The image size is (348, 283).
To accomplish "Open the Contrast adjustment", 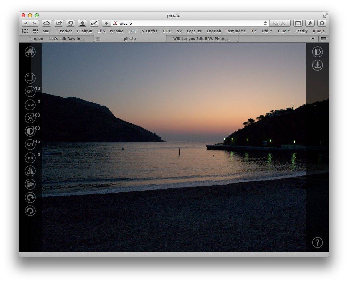I will point(30,131).
